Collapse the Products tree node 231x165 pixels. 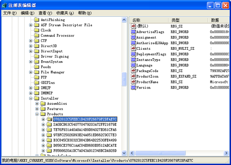tap(37, 114)
